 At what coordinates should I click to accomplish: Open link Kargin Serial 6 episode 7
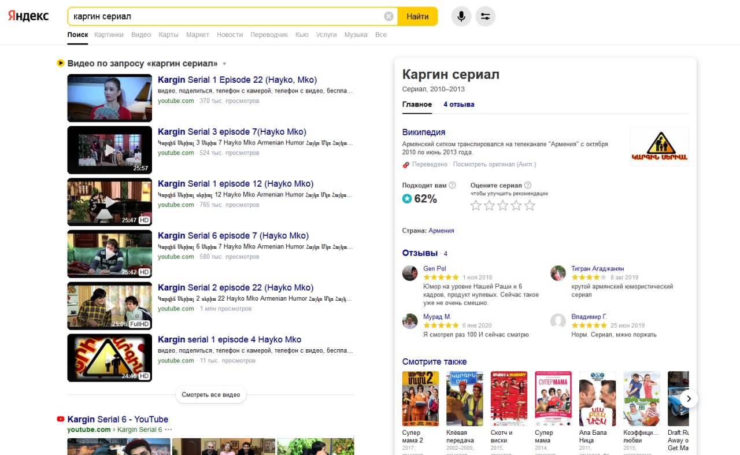click(x=234, y=236)
